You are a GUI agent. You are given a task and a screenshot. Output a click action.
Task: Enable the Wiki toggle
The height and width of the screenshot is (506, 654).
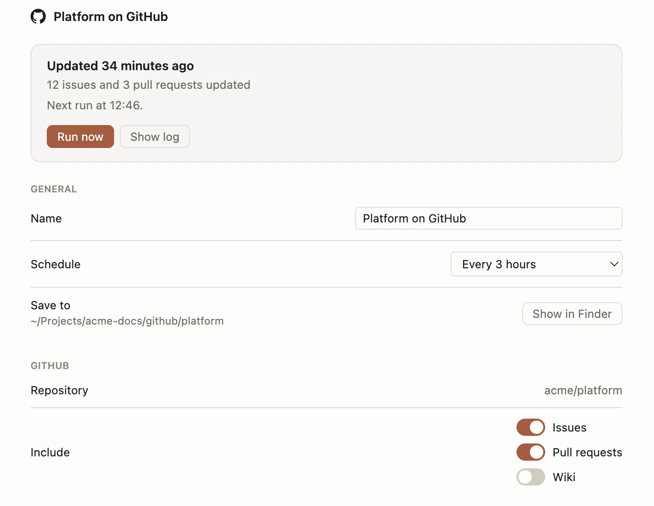(x=530, y=477)
